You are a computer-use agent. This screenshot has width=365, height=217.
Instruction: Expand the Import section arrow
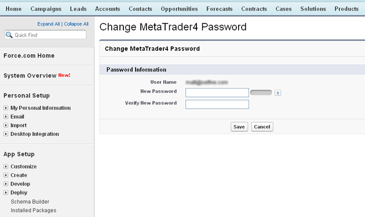[6, 126]
